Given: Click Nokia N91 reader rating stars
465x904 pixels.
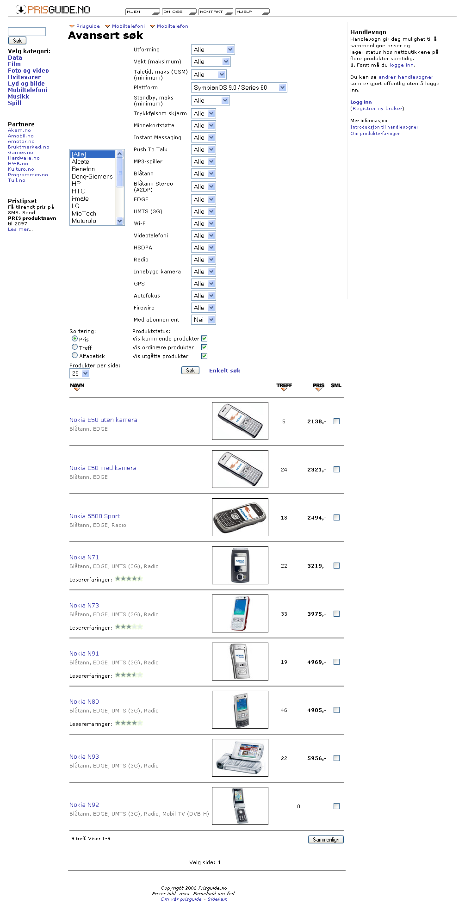Looking at the screenshot, I should (129, 675).
